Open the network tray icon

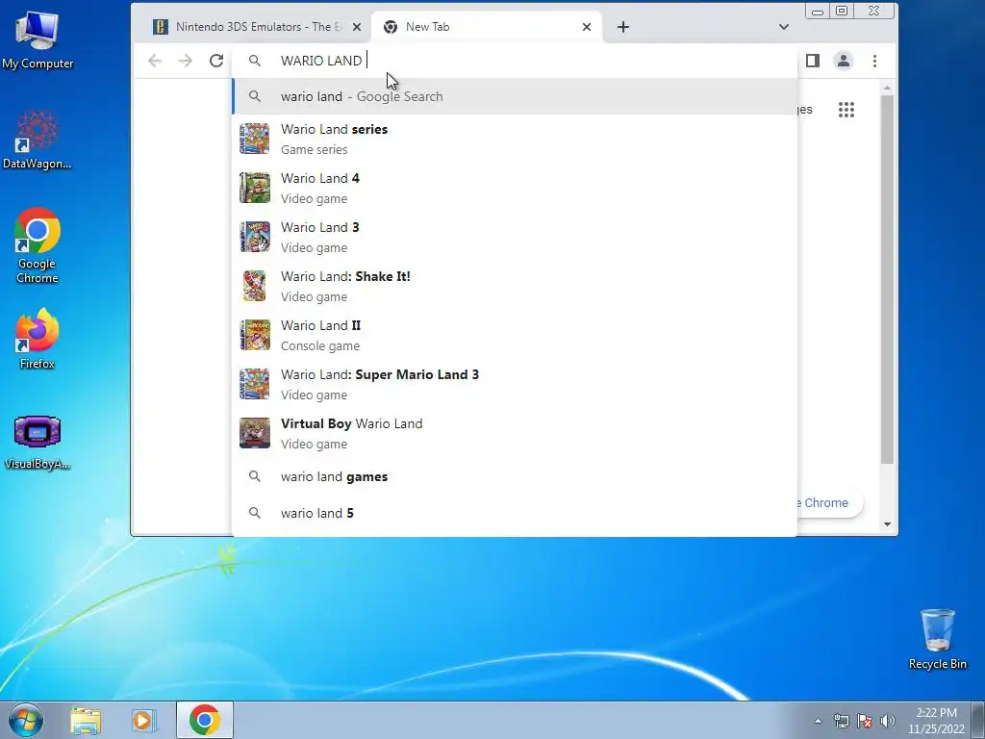[x=841, y=721]
